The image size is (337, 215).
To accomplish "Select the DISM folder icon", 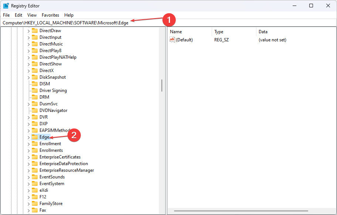I will coord(35,84).
